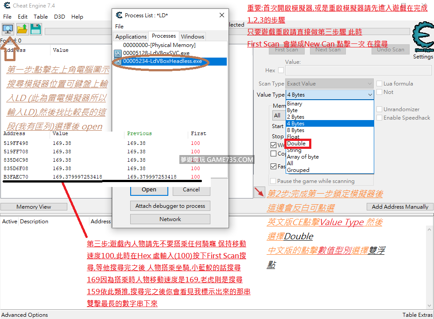Viewport: 434px width, 319px height.
Task: Switch to the Applications tab
Action: [x=131, y=37]
